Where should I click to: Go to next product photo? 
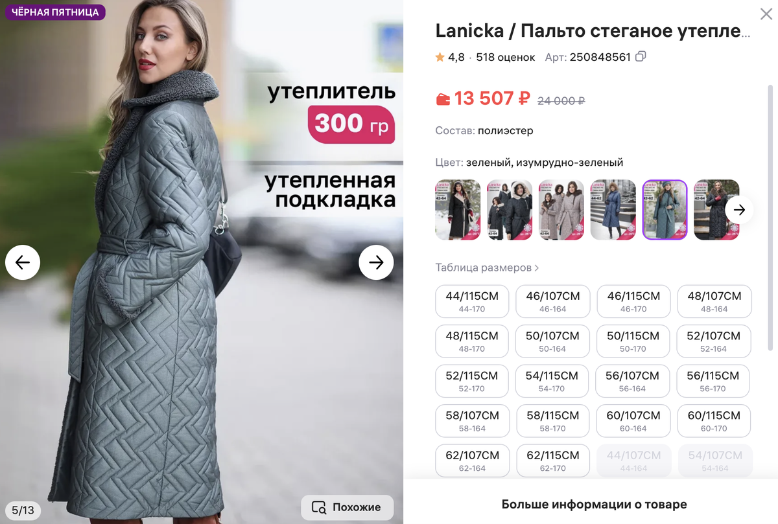tap(376, 262)
